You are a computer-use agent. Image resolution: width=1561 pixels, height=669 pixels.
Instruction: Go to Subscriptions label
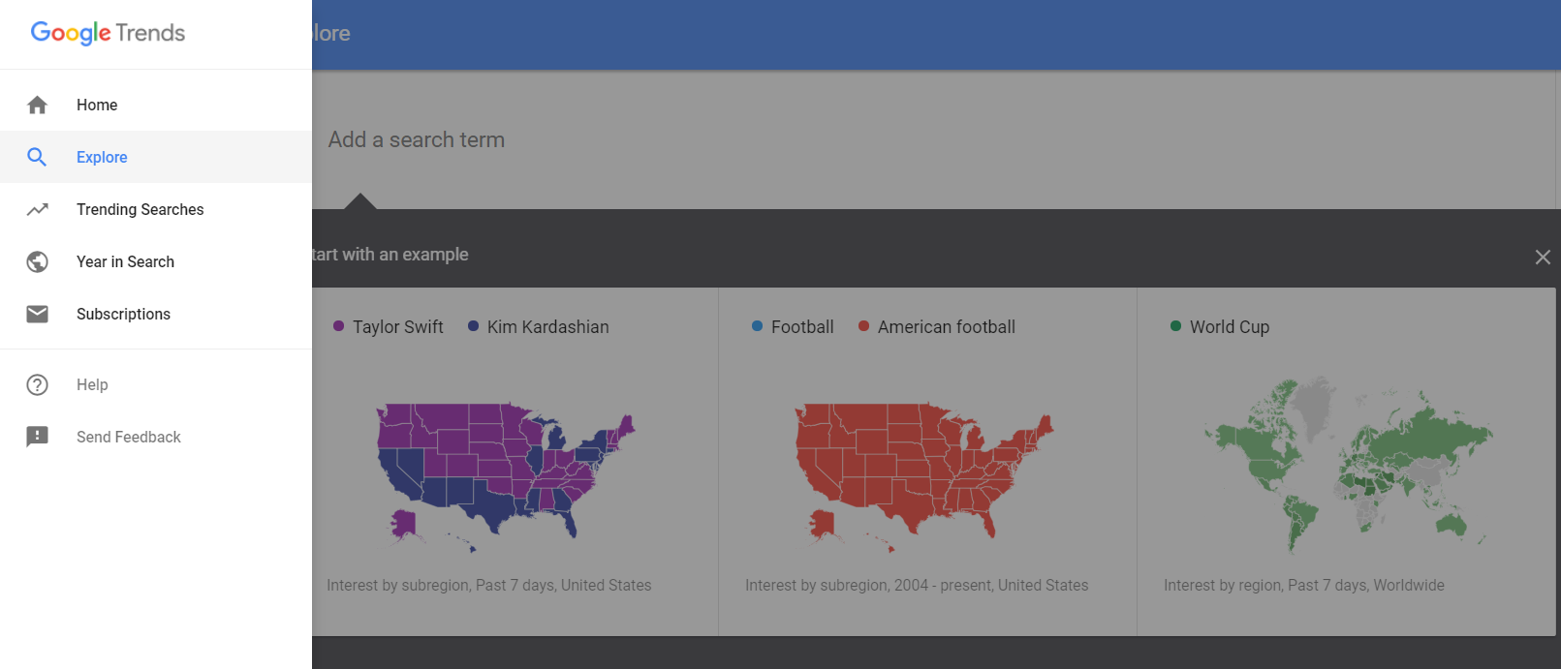click(123, 314)
